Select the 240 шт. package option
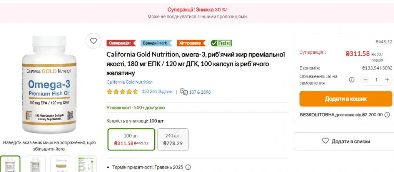 coord(173,139)
